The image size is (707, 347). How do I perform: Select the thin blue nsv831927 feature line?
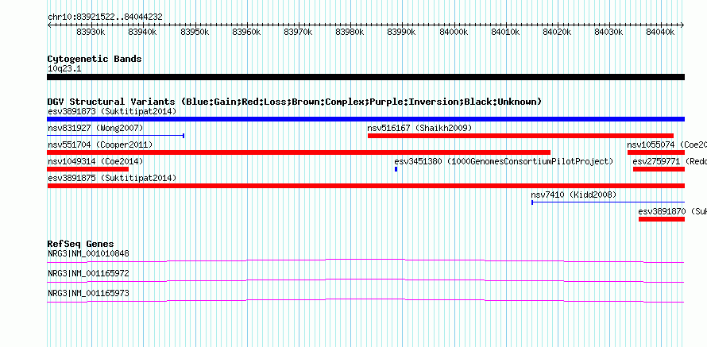(115, 136)
